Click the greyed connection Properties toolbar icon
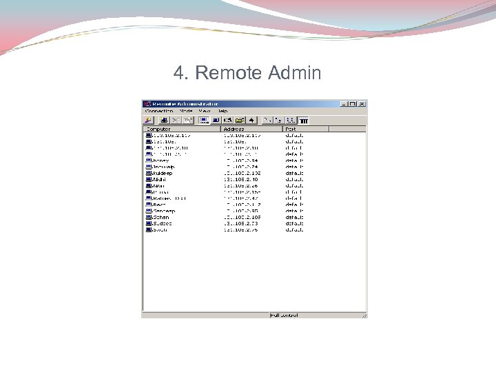496x372 pixels. (188, 121)
